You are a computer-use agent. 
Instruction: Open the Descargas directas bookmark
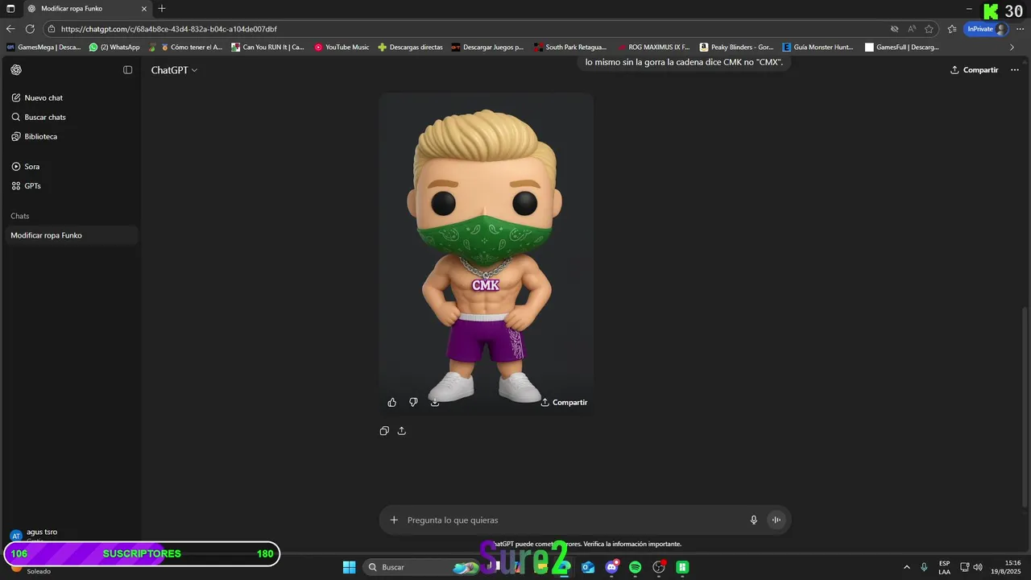tap(410, 48)
